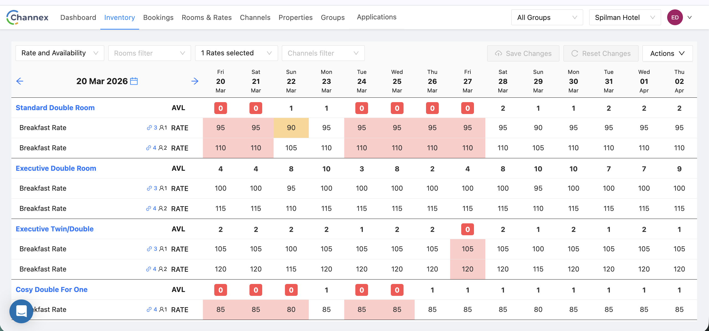
Task: Click the Save Changes button
Action: (523, 53)
